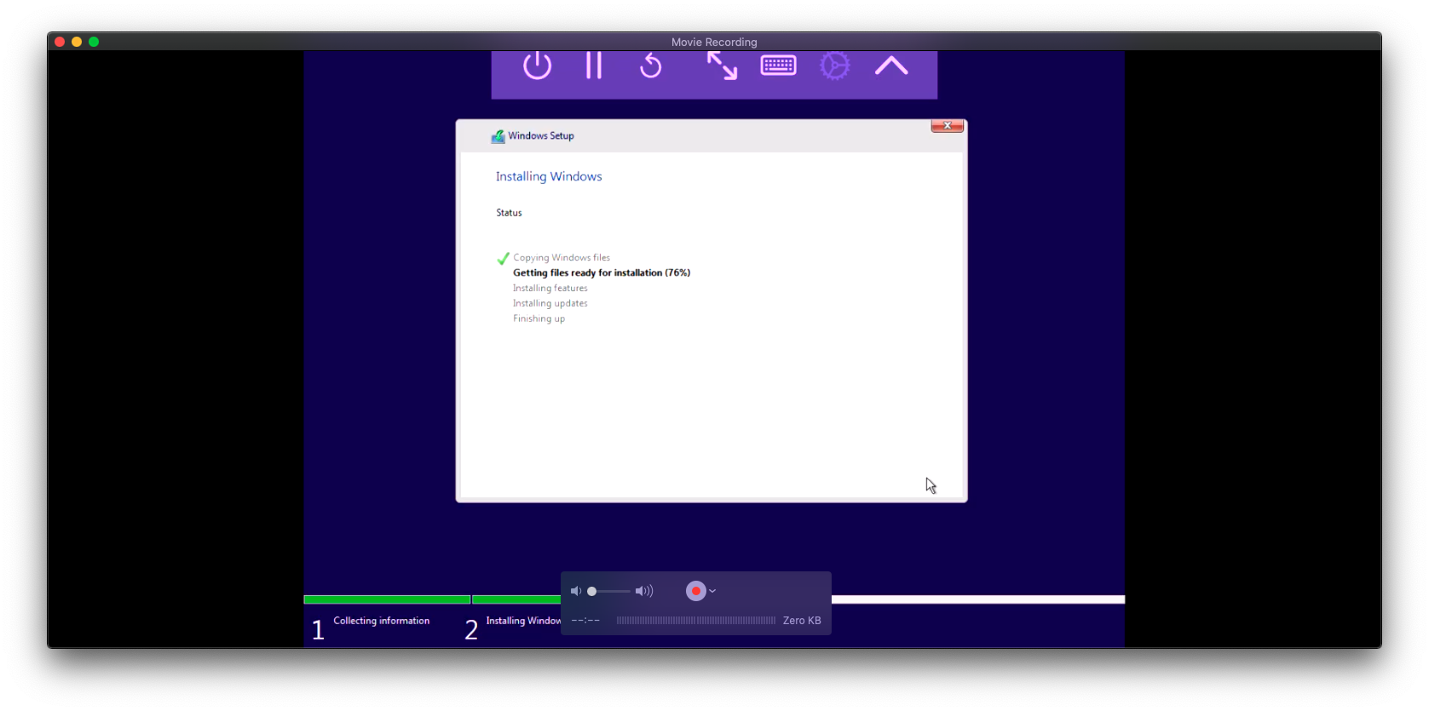The width and height of the screenshot is (1429, 711).
Task: Close the Windows Setup dialog
Action: click(947, 126)
